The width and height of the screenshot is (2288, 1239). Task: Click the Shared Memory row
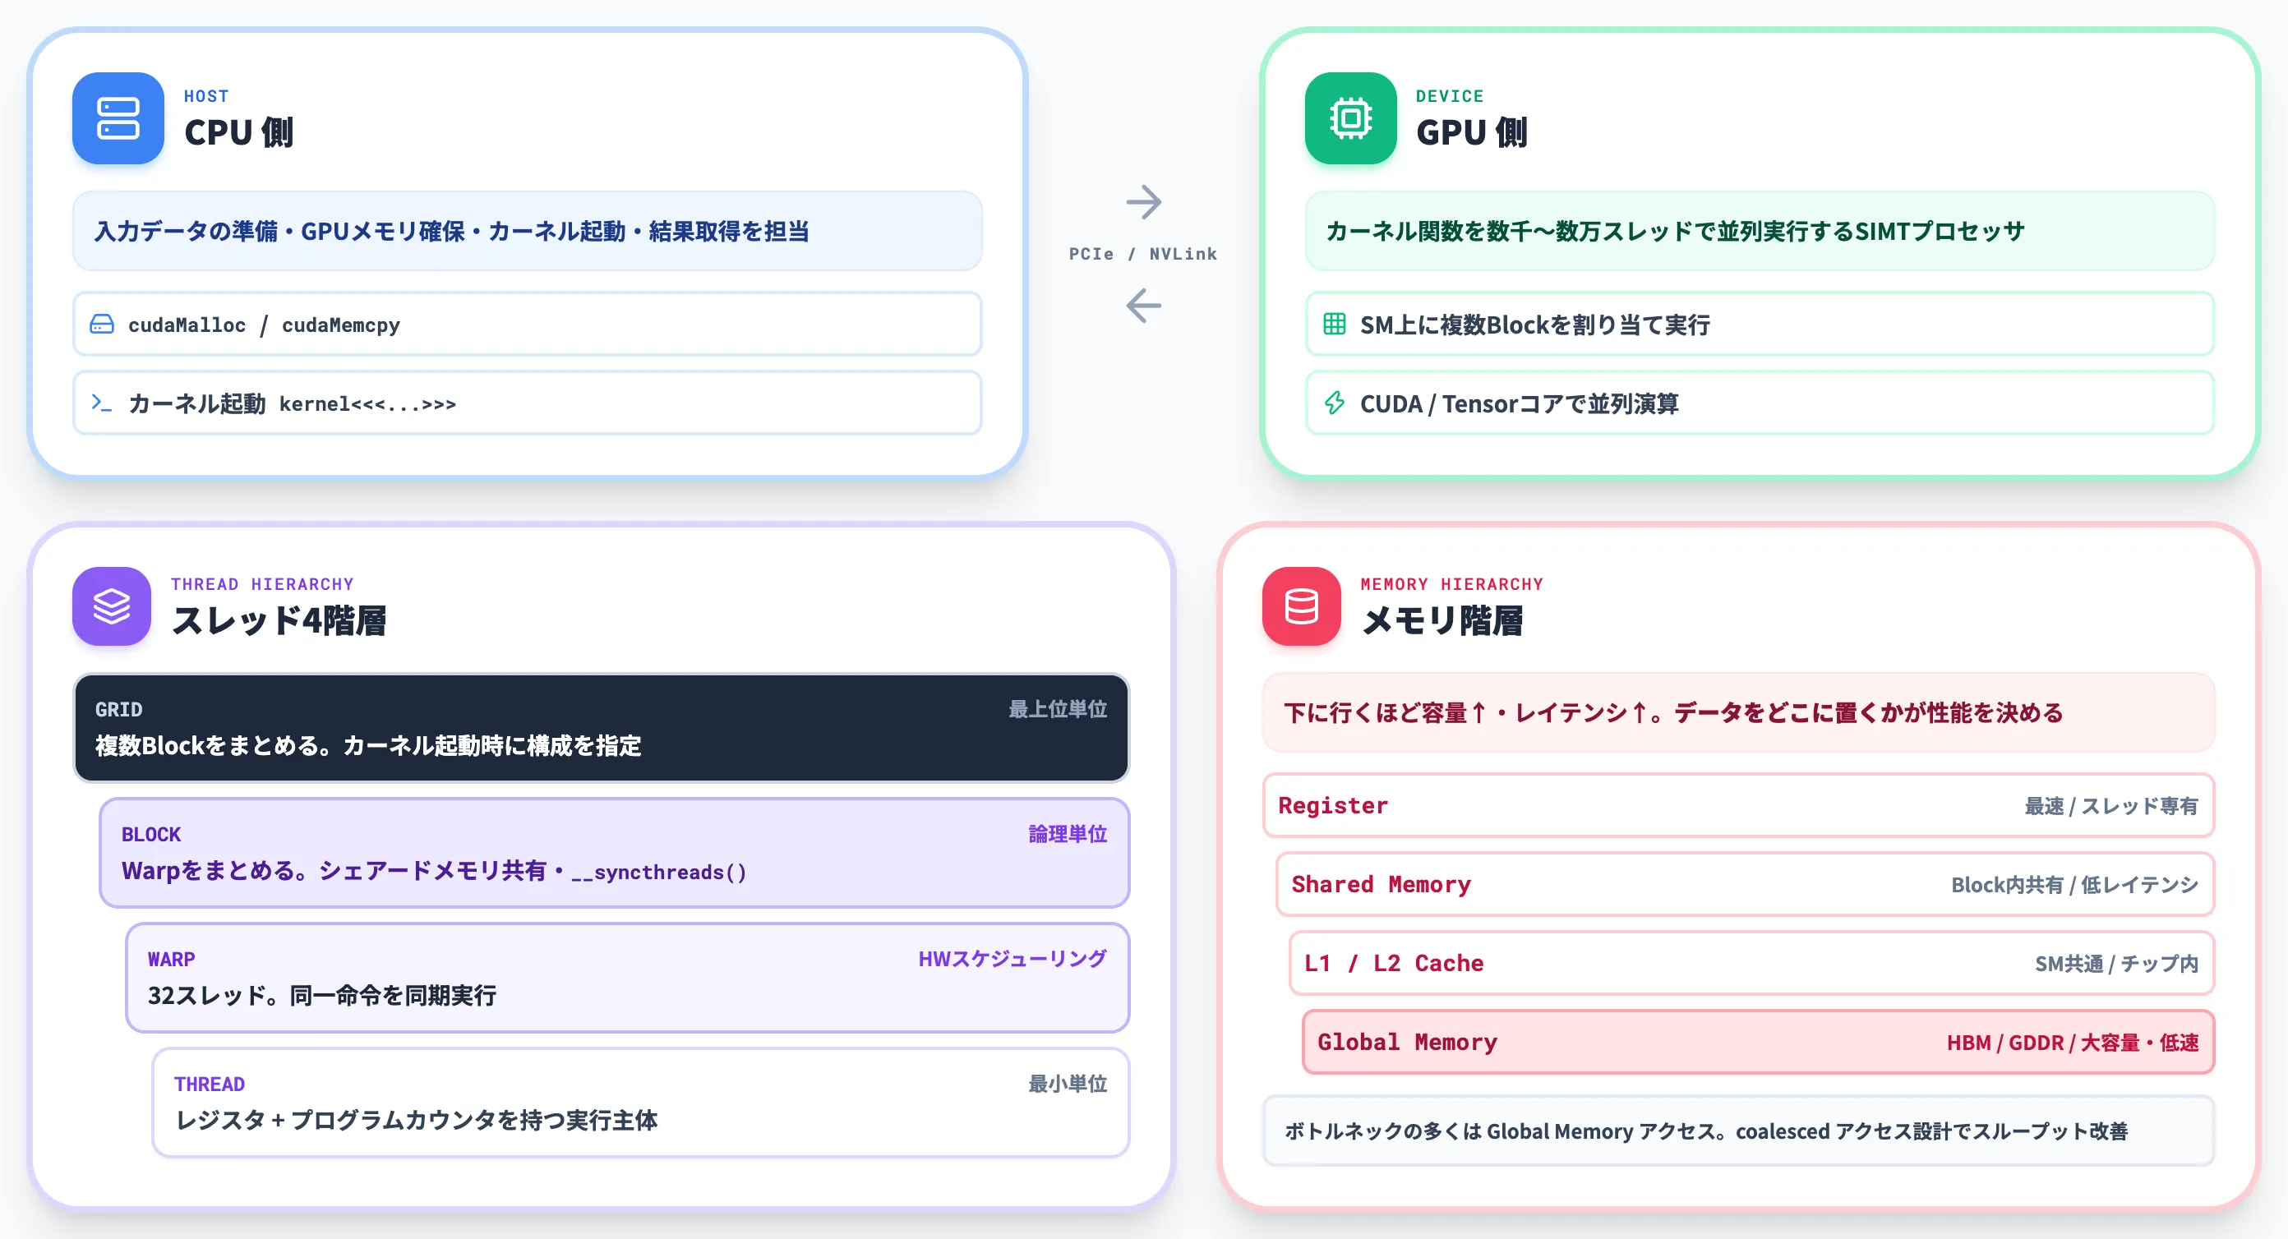[x=1746, y=885]
